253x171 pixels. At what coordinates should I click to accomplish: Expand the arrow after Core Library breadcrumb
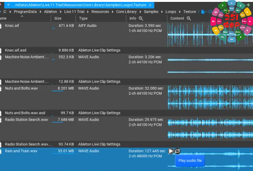[140, 12]
